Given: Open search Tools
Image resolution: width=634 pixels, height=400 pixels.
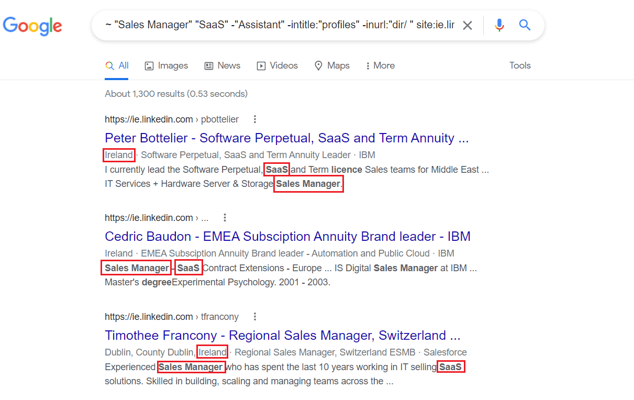Looking at the screenshot, I should (x=520, y=65).
